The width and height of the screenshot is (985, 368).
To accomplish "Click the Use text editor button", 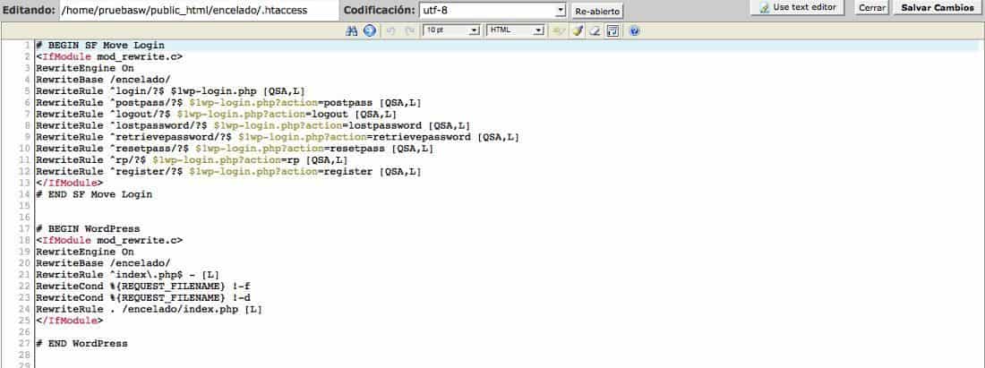I will click(797, 7).
